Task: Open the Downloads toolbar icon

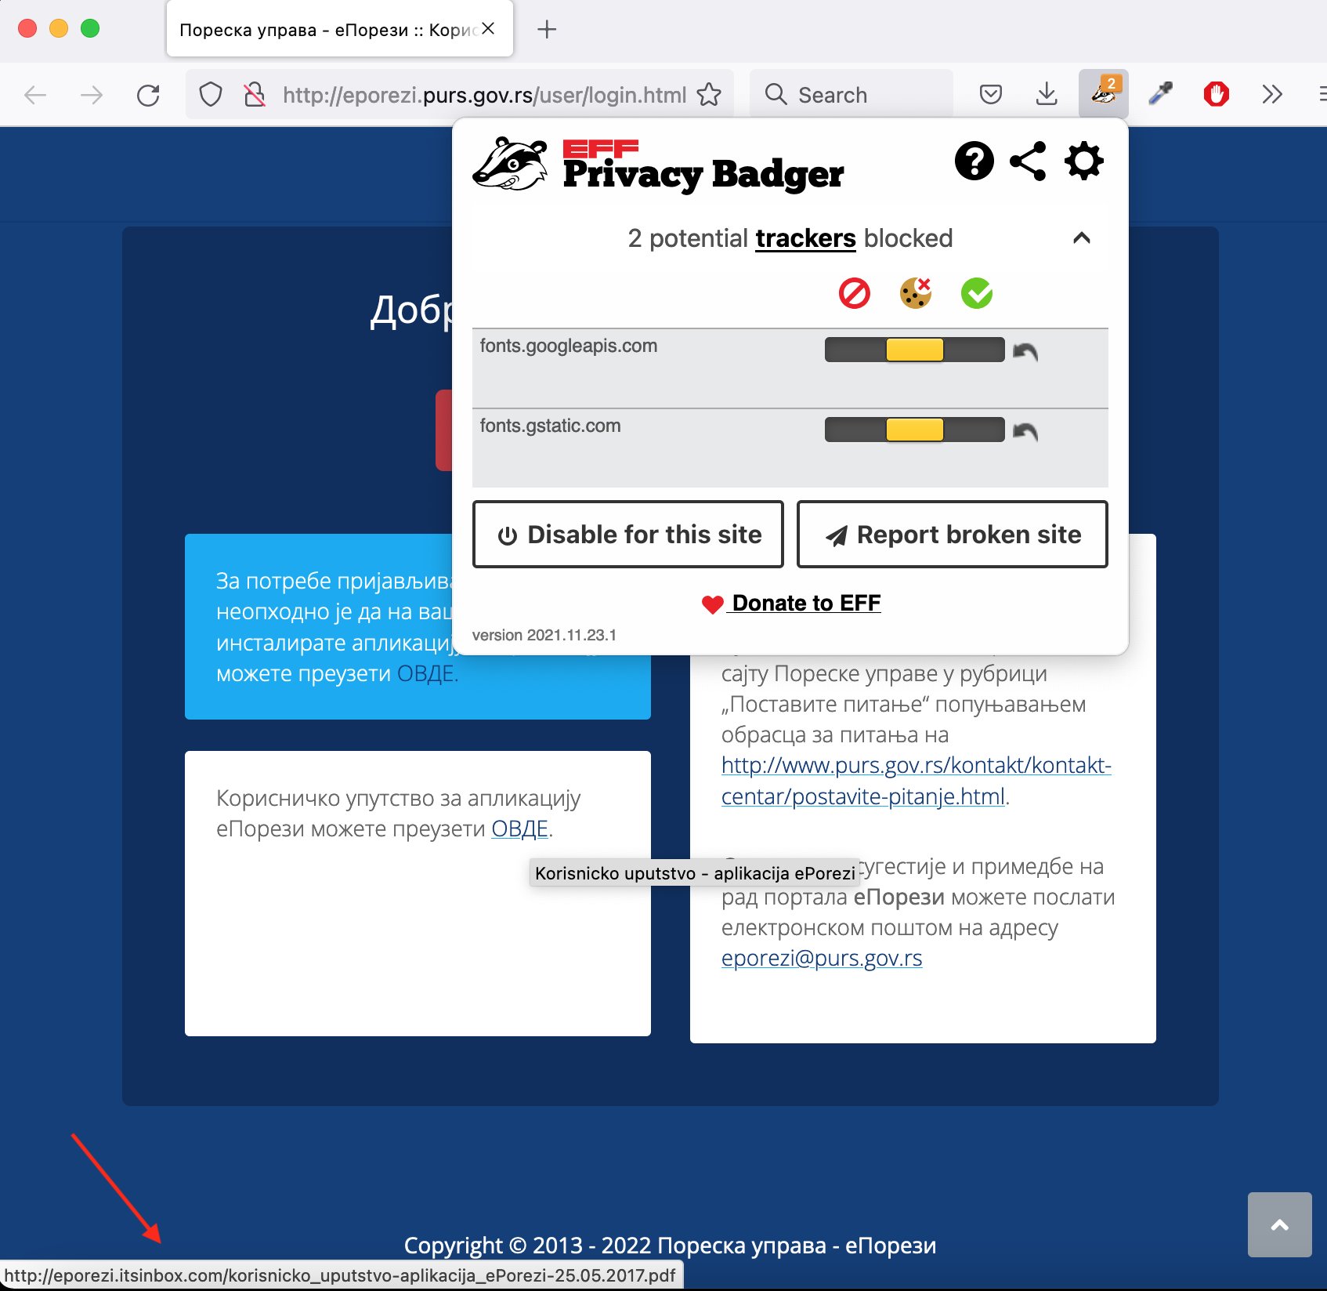Action: click(1047, 95)
